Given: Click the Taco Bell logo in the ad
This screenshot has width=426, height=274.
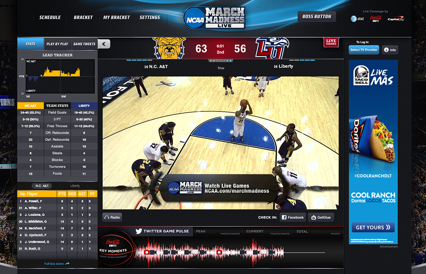Looking at the screenshot, I should point(361,75).
